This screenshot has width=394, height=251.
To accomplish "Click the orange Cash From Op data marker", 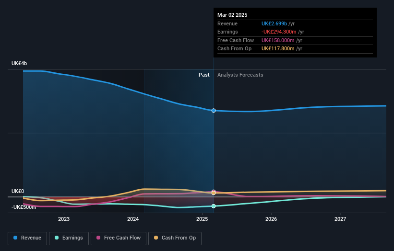I will click(x=214, y=193).
